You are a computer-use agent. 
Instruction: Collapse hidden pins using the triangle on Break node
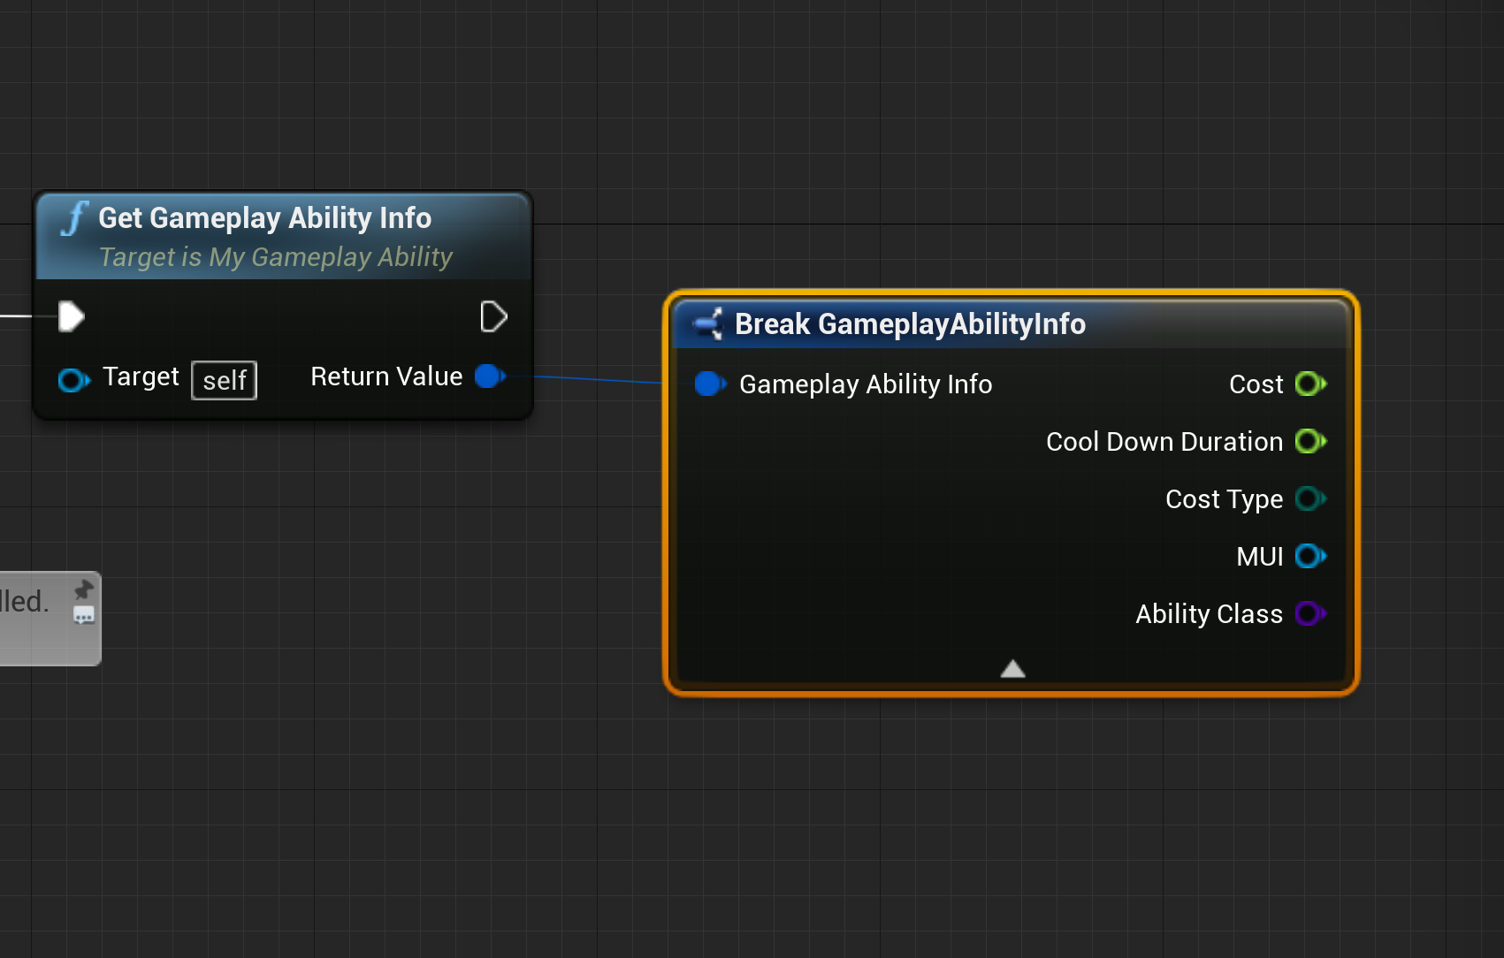[1012, 669]
